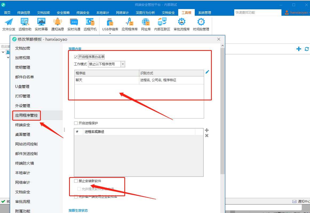Open the 应用程序库 application library
Screen dimensions: 310x213
130,24
